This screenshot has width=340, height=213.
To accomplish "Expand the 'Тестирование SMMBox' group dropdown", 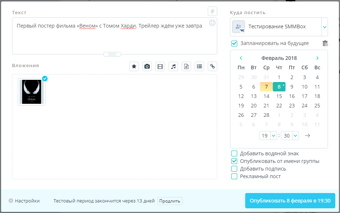I will click(x=325, y=27).
